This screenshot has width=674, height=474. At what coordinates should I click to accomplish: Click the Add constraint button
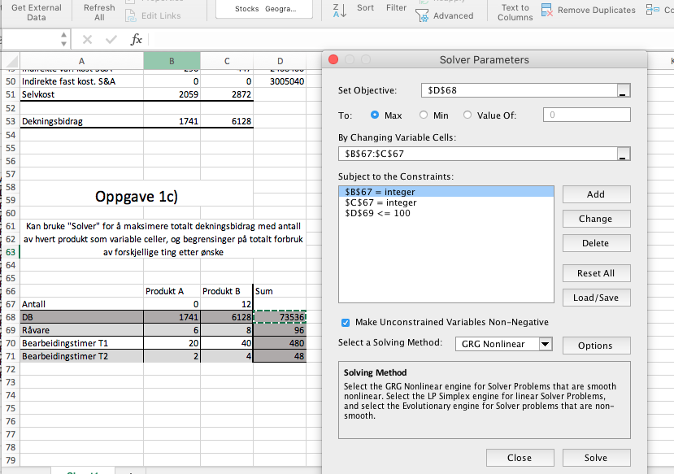pyautogui.click(x=596, y=194)
